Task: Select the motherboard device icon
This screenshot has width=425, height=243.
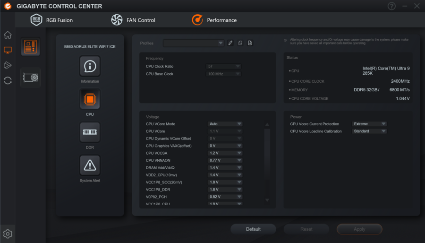Action: tap(30, 47)
